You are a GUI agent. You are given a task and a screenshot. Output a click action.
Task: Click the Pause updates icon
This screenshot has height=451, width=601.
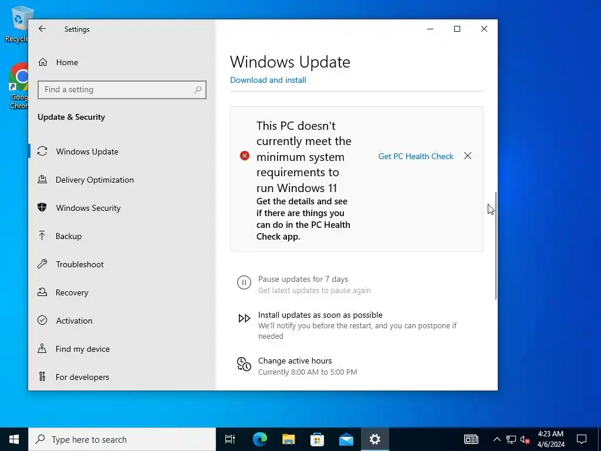[244, 282]
